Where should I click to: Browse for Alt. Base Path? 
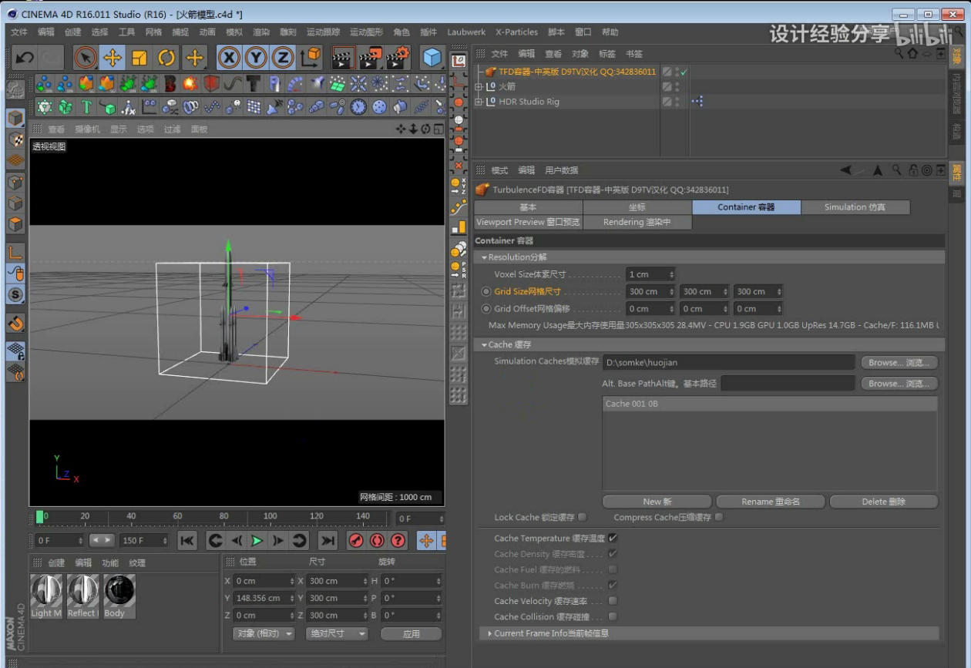point(899,383)
